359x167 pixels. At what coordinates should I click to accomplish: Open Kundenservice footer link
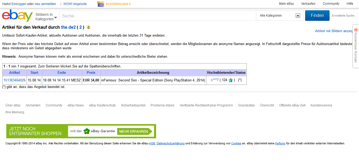pyautogui.click(x=321, y=105)
